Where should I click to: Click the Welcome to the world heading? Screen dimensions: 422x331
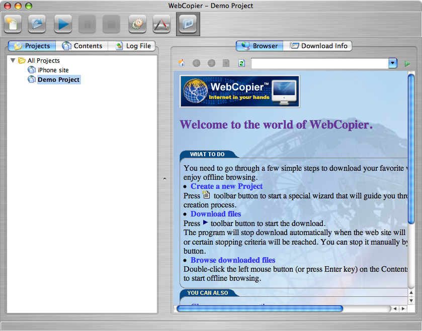[x=276, y=125]
